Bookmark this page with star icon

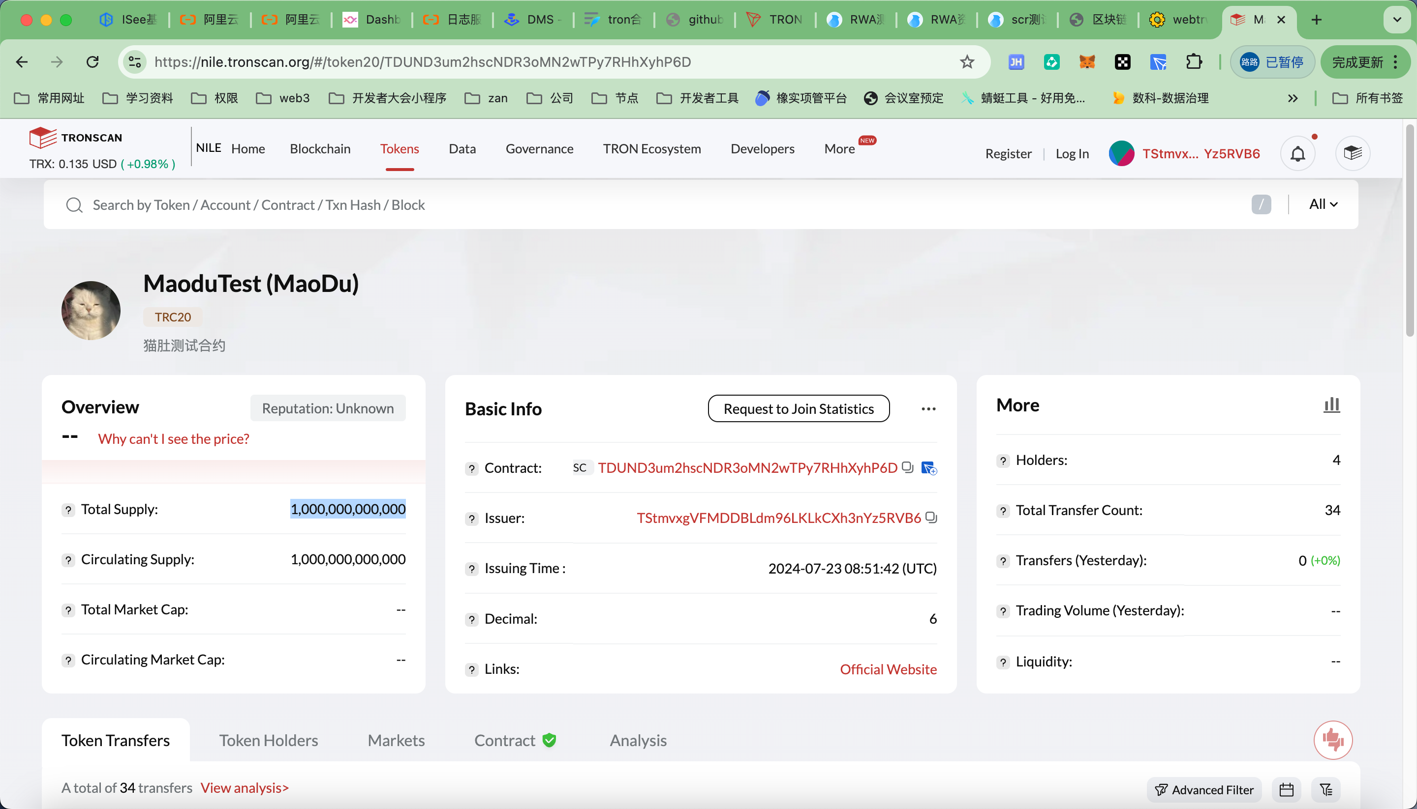(x=967, y=61)
